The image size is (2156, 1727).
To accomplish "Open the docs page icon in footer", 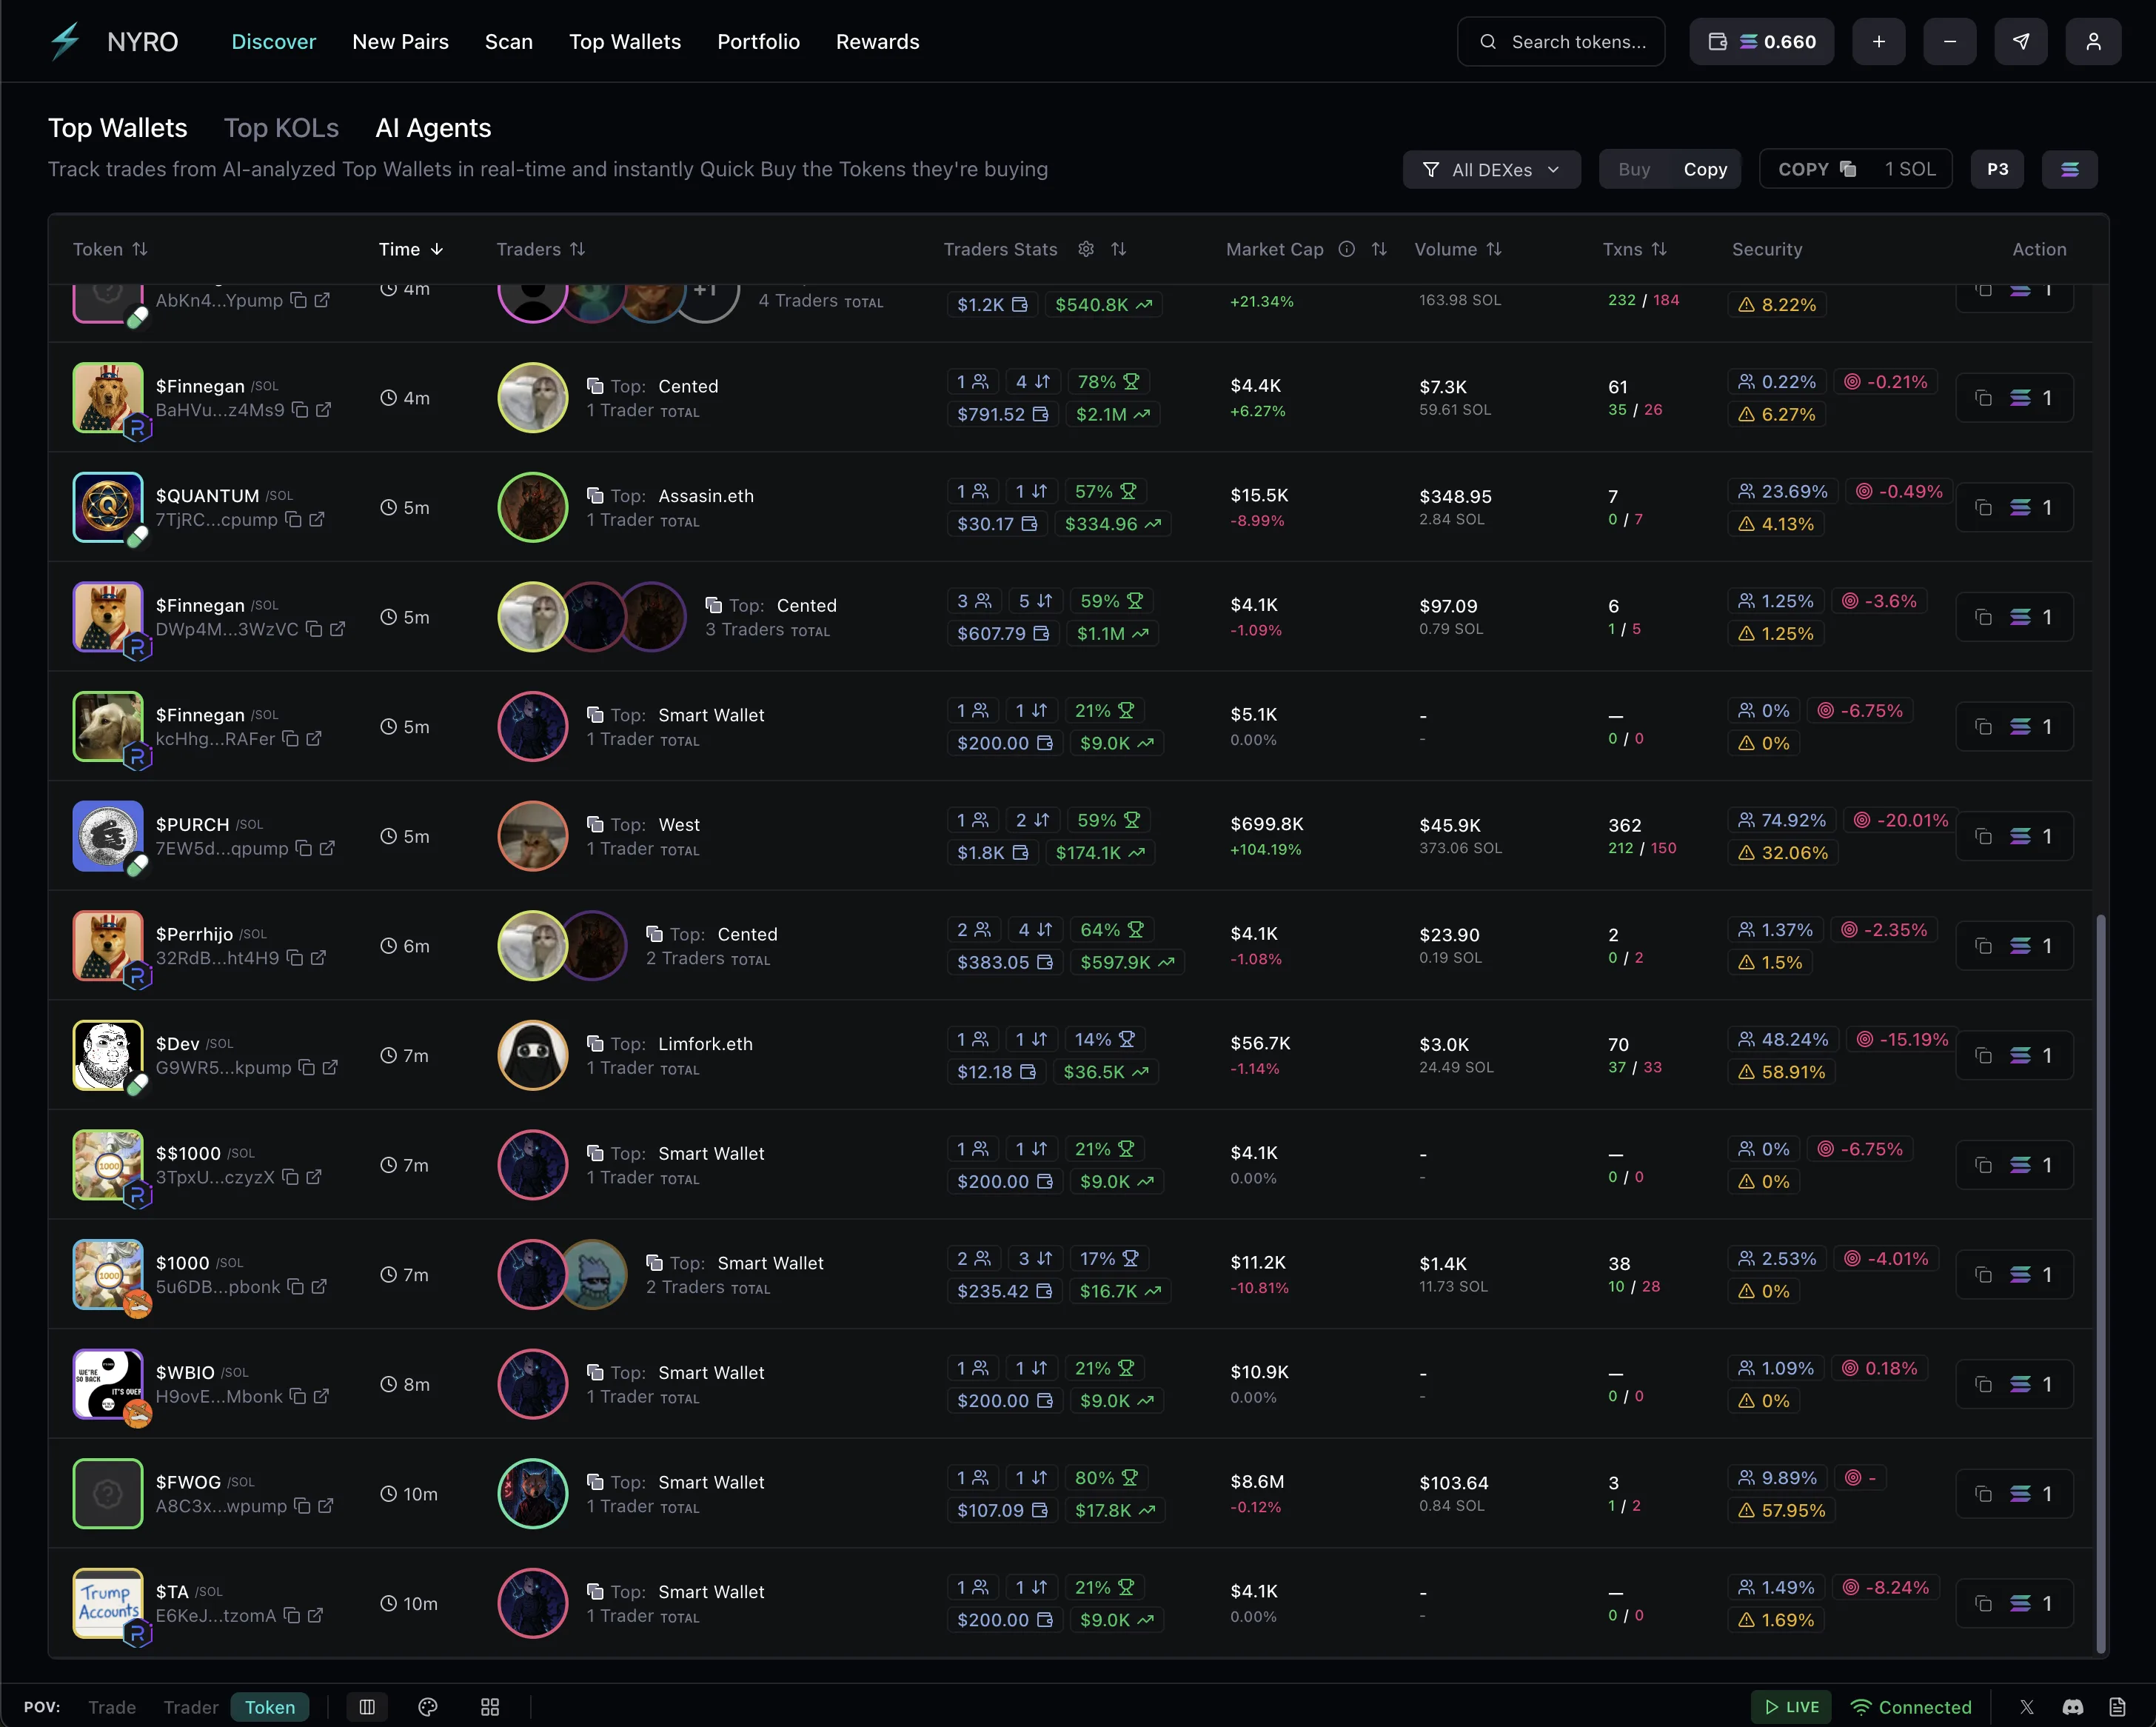I will [x=2117, y=1707].
